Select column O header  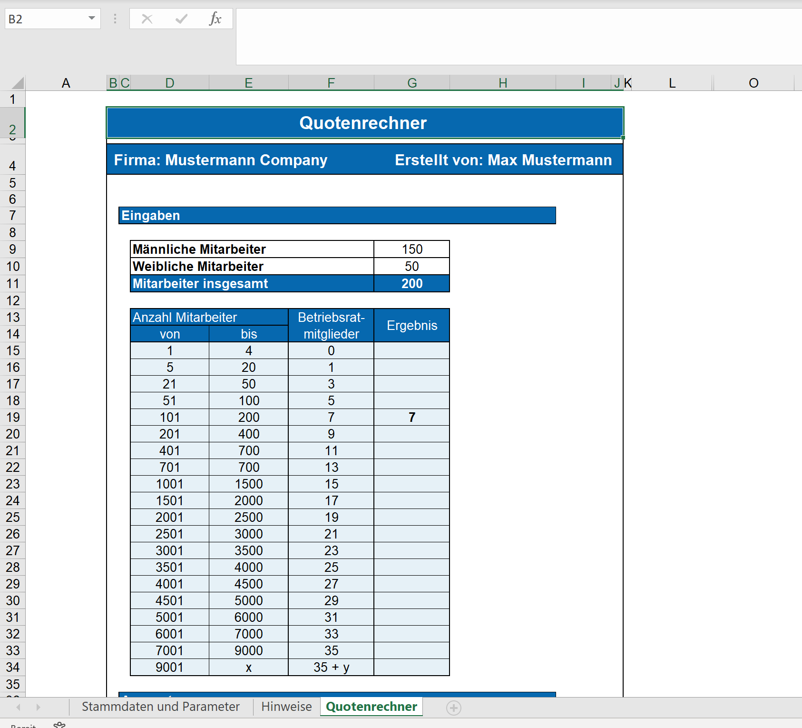753,83
